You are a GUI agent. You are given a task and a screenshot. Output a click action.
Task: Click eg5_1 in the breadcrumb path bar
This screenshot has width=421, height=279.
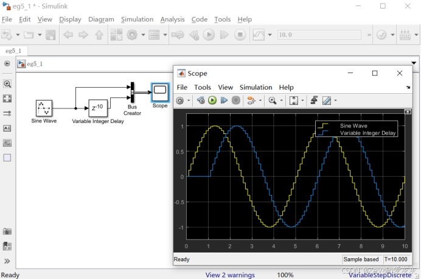35,64
